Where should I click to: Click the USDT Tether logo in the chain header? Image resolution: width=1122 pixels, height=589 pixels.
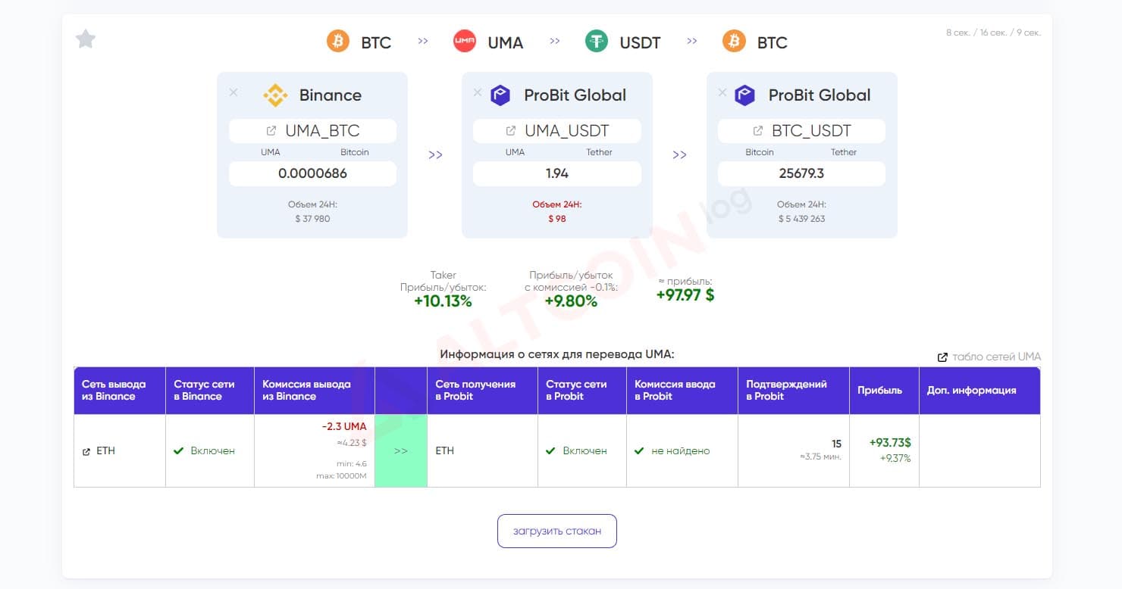click(597, 41)
